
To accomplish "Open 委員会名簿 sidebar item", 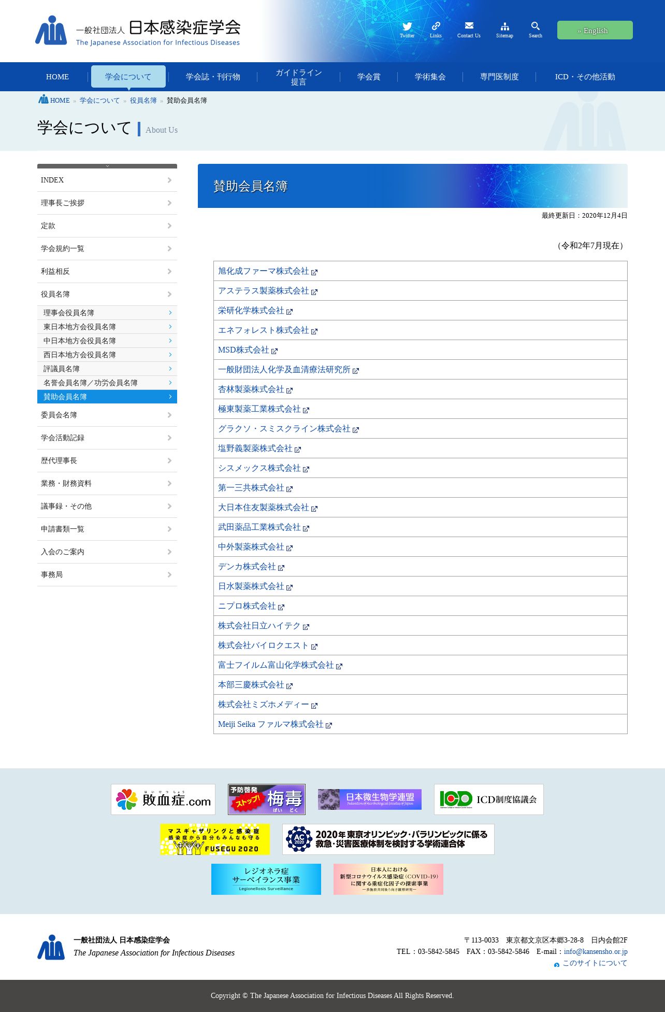I will click(x=107, y=415).
